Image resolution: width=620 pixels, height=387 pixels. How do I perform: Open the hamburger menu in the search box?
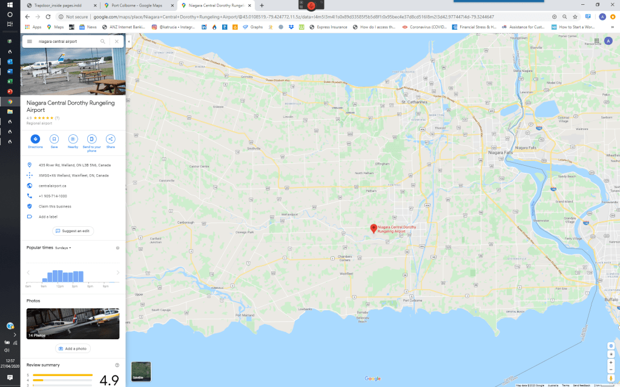click(x=30, y=42)
